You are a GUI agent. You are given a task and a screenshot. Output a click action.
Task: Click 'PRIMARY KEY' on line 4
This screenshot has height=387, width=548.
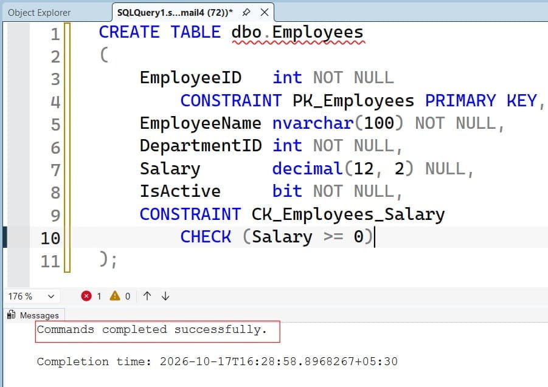click(x=481, y=101)
